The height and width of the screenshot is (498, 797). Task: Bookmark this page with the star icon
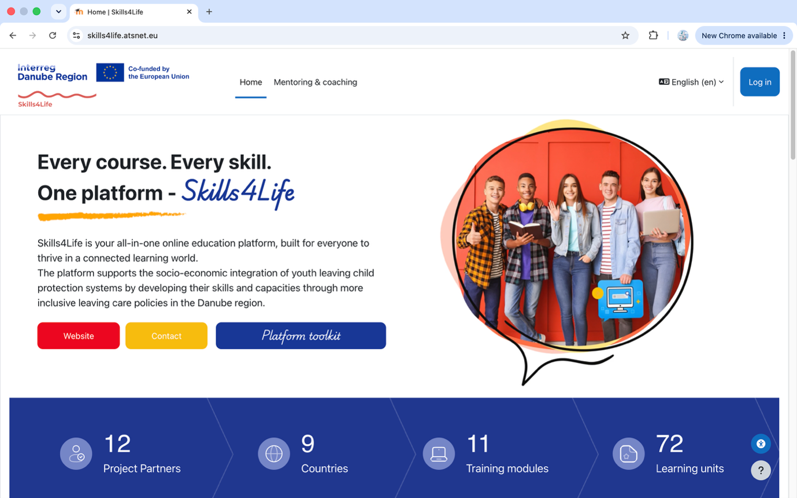coord(625,35)
